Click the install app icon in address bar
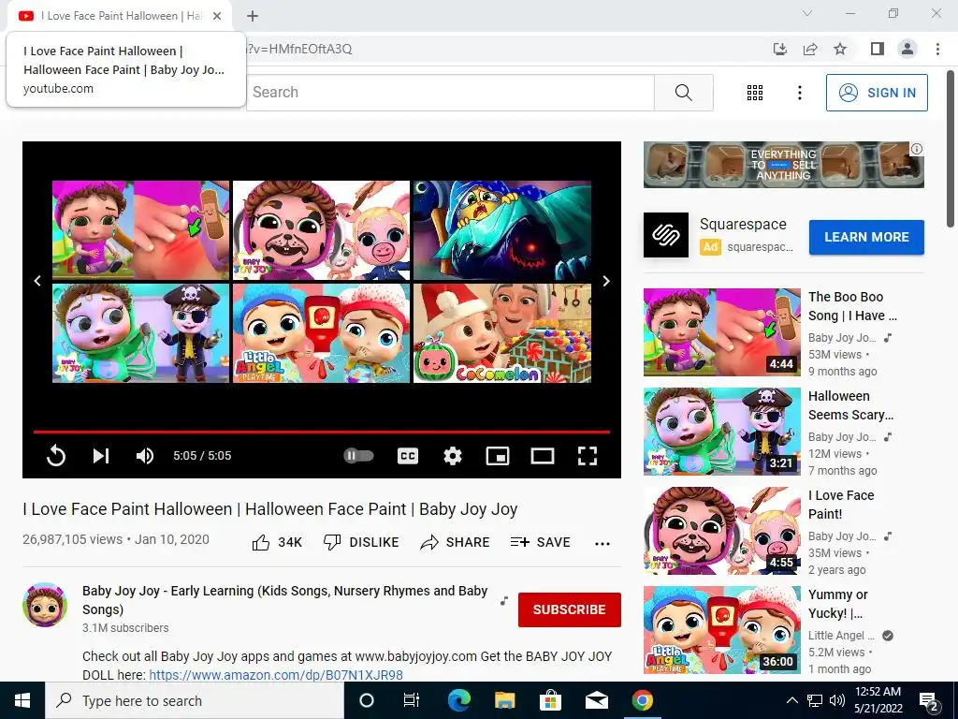 (x=780, y=49)
